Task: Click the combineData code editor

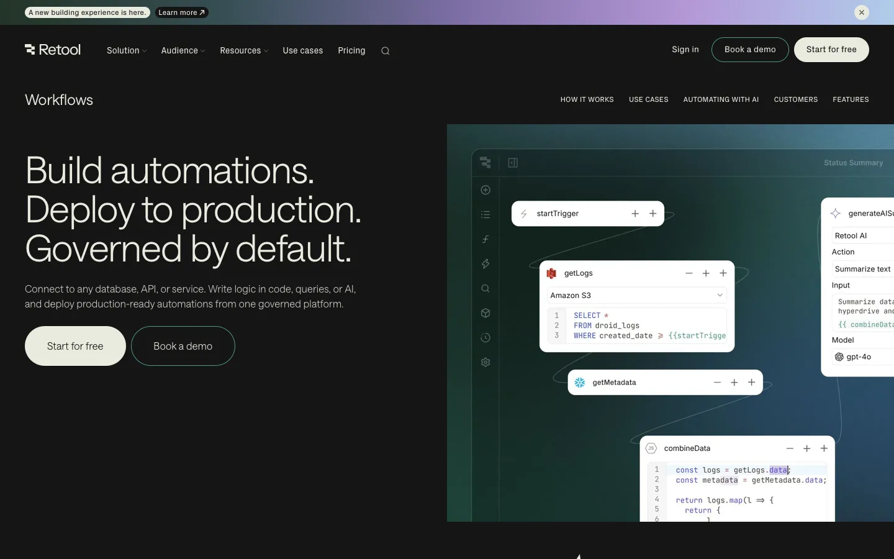Action: (x=737, y=493)
